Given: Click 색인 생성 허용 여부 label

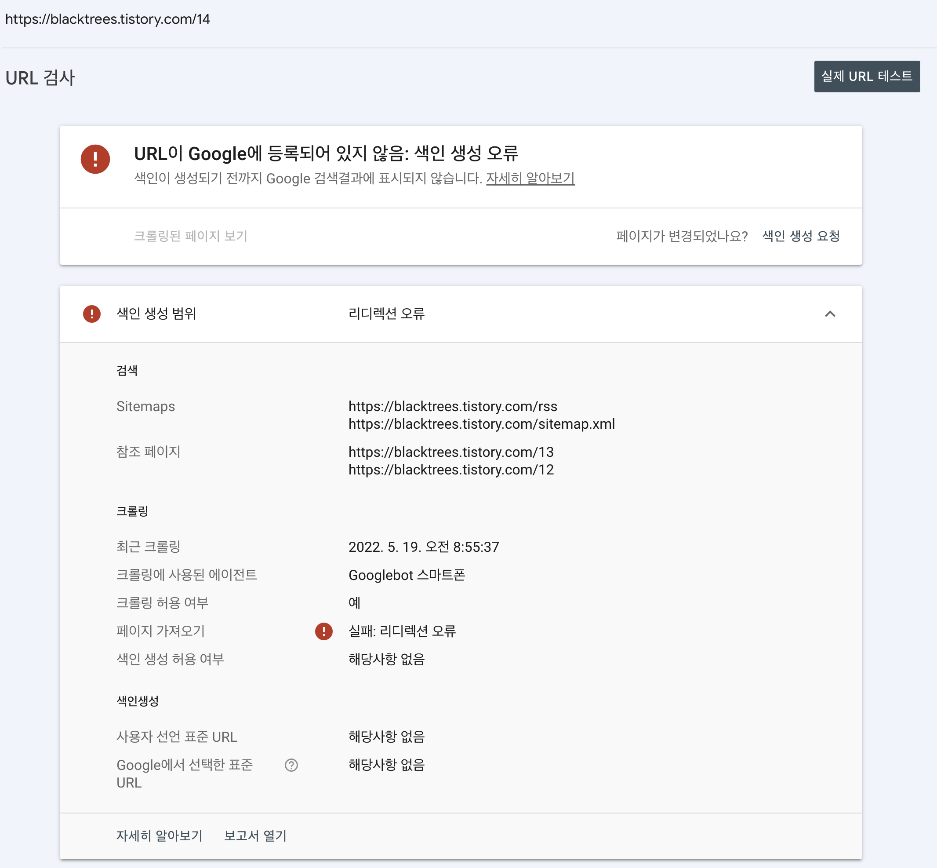Looking at the screenshot, I should pos(170,660).
